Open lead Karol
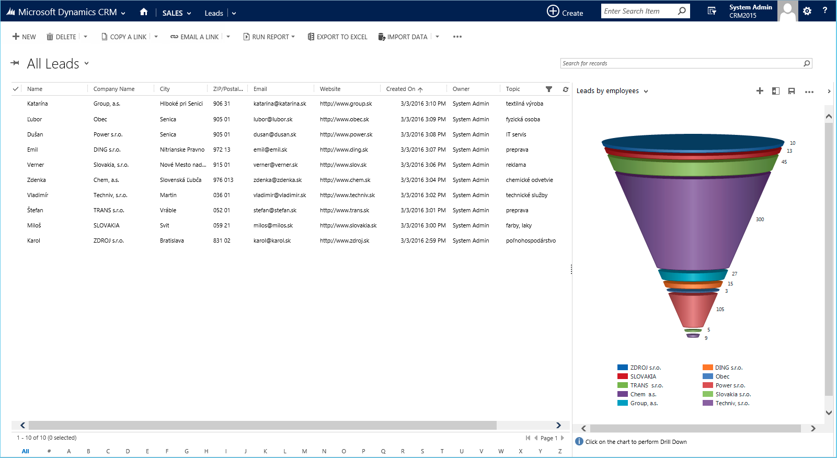This screenshot has width=837, height=458. point(33,241)
